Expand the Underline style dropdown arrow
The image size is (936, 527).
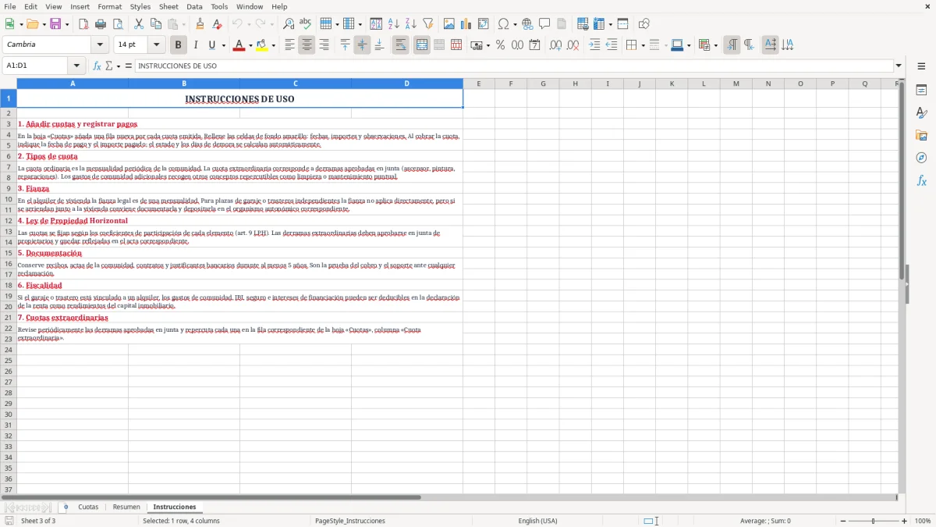coord(223,45)
